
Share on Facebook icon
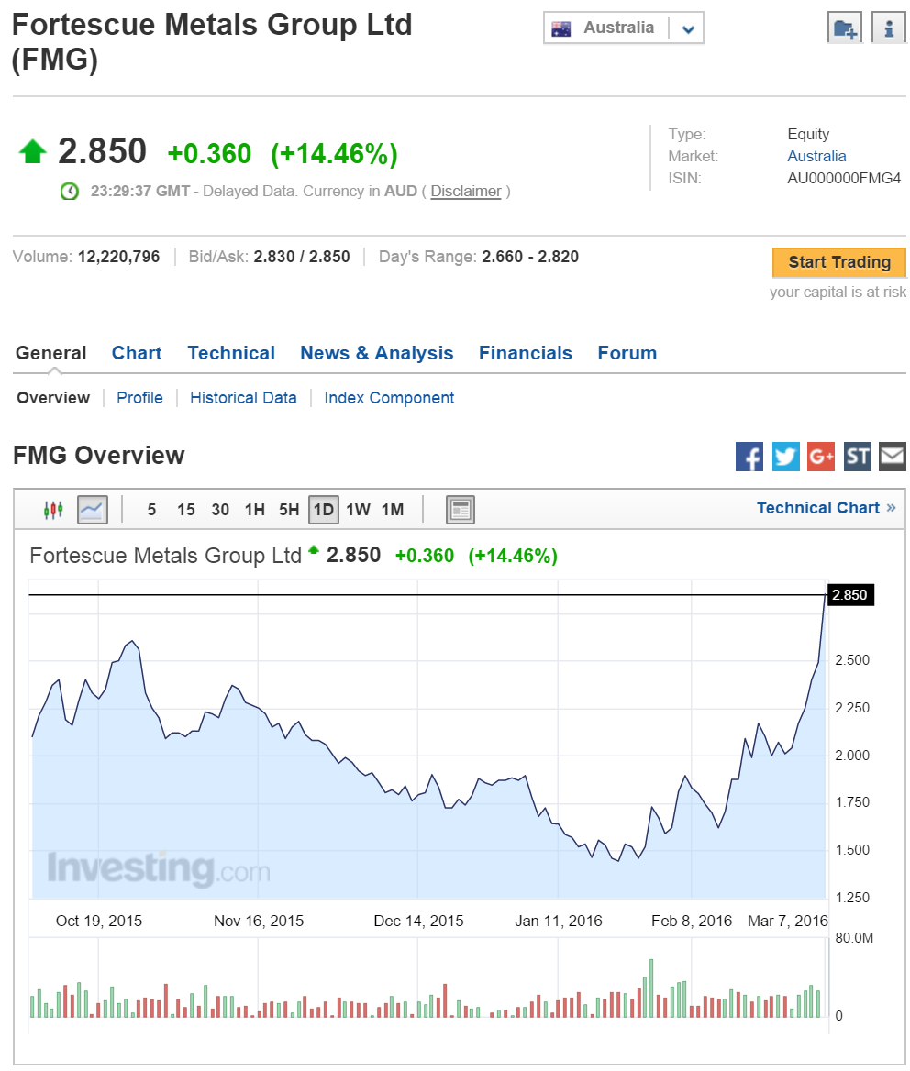tap(749, 456)
